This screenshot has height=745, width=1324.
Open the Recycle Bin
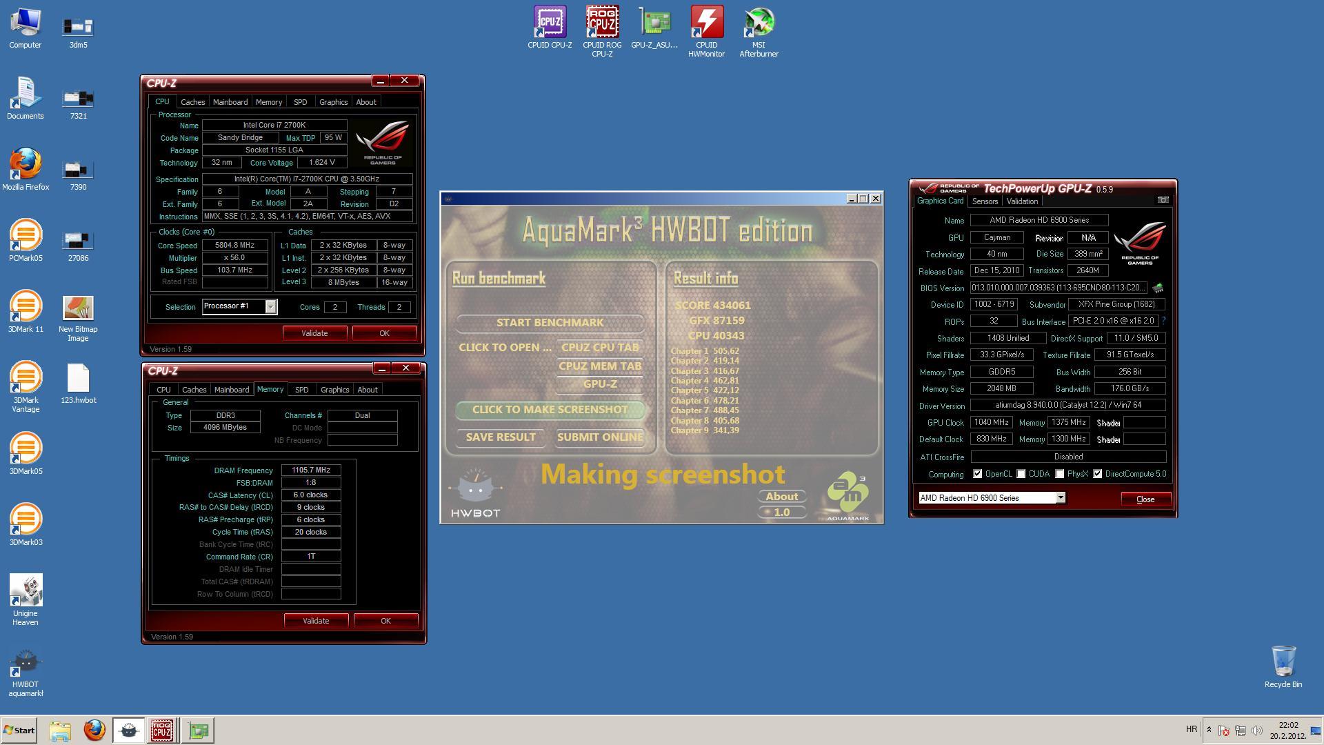coord(1283,667)
